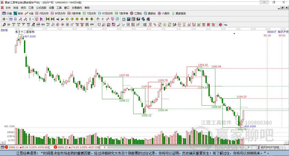Open the 工具 menu
Viewport: 289px width, 156px height.
click(59, 8)
